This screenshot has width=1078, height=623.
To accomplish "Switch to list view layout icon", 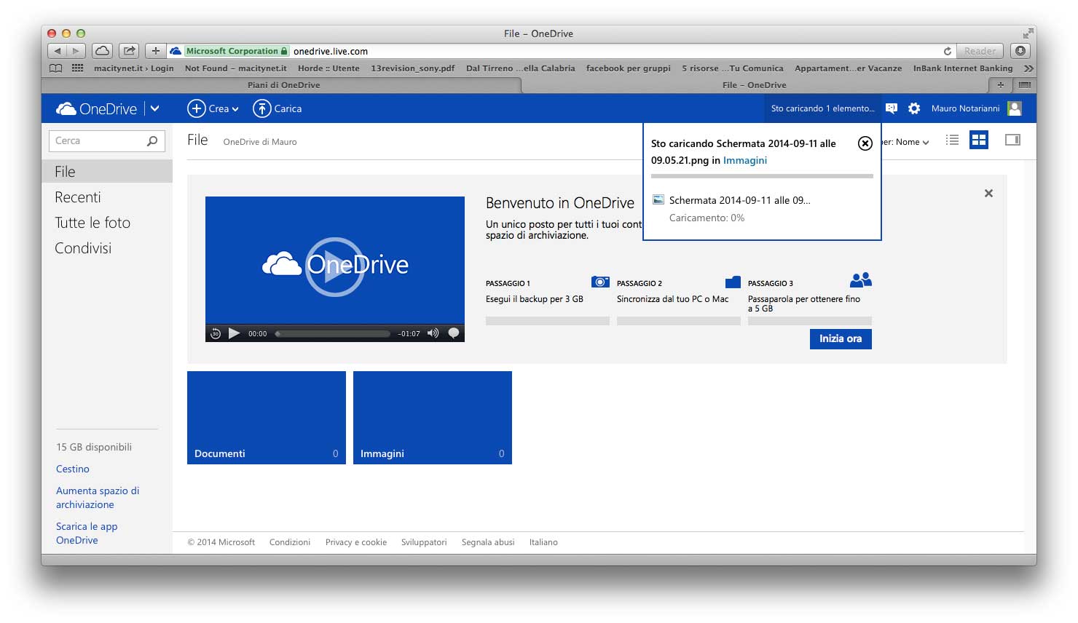I will click(x=952, y=140).
